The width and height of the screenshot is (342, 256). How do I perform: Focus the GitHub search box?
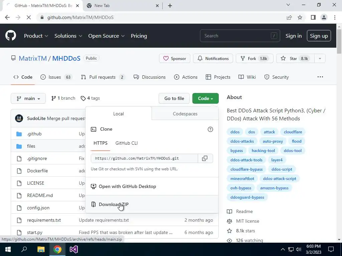pos(240,36)
